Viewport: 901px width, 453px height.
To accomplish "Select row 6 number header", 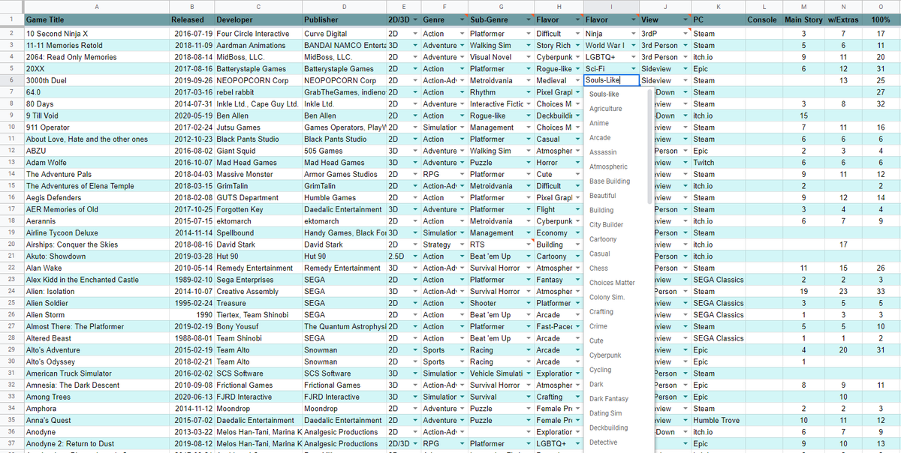I will (x=11, y=80).
